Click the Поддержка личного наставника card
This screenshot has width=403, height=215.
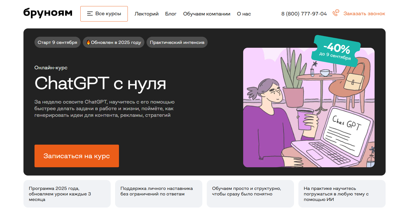[x=159, y=194]
